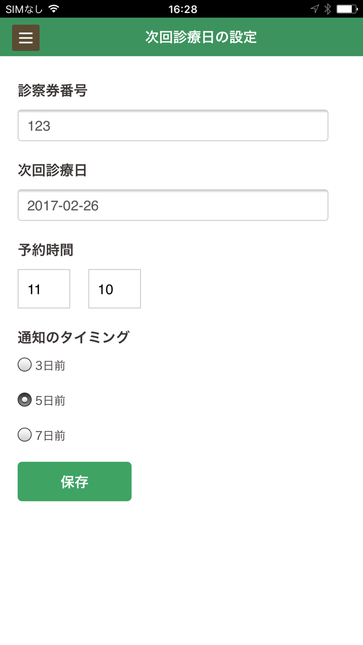Image resolution: width=363 pixels, height=645 pixels.
Task: Open the hour field showing 11
Action: 44,289
